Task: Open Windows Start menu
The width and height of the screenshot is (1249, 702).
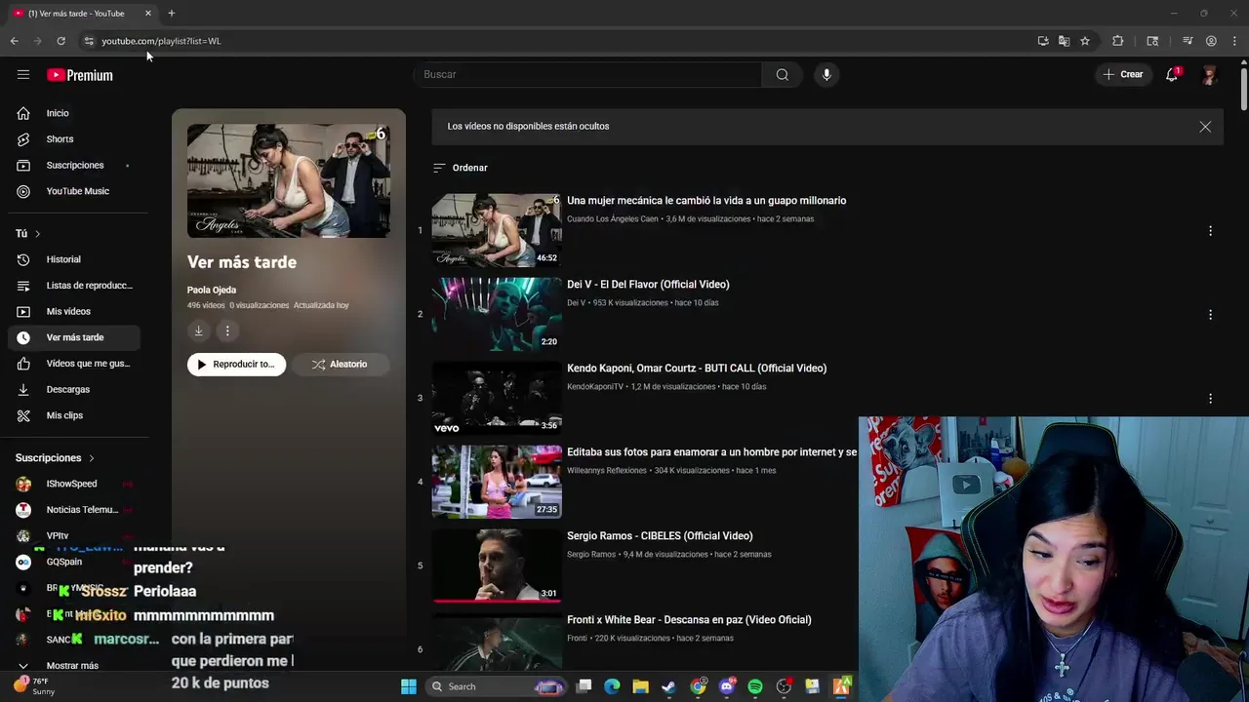Action: 409,686
